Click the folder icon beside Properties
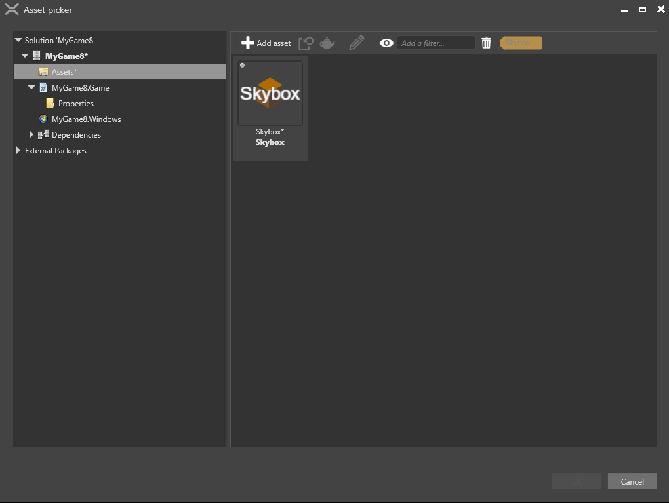Image resolution: width=669 pixels, height=503 pixels. pyautogui.click(x=50, y=103)
